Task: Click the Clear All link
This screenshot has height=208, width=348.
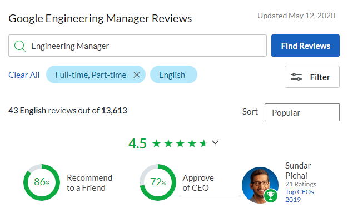Action: (x=24, y=75)
